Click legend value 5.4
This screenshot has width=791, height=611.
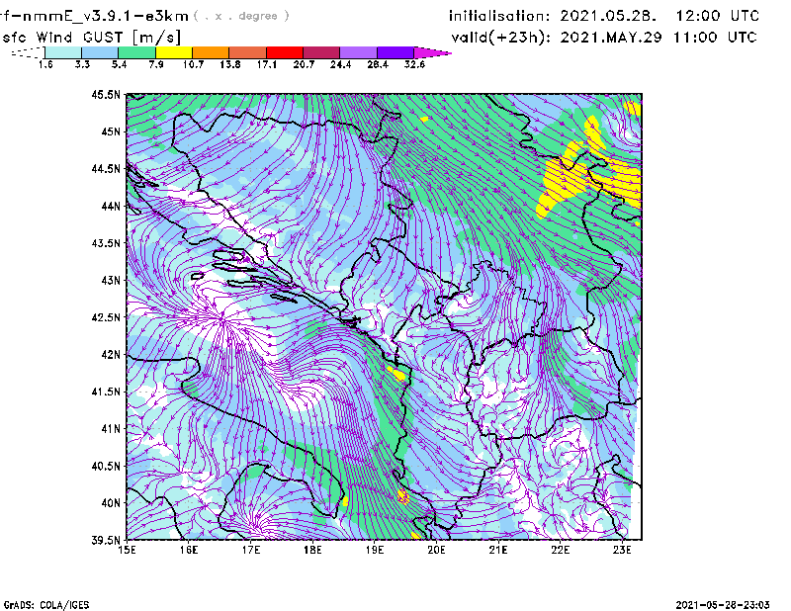coord(119,64)
